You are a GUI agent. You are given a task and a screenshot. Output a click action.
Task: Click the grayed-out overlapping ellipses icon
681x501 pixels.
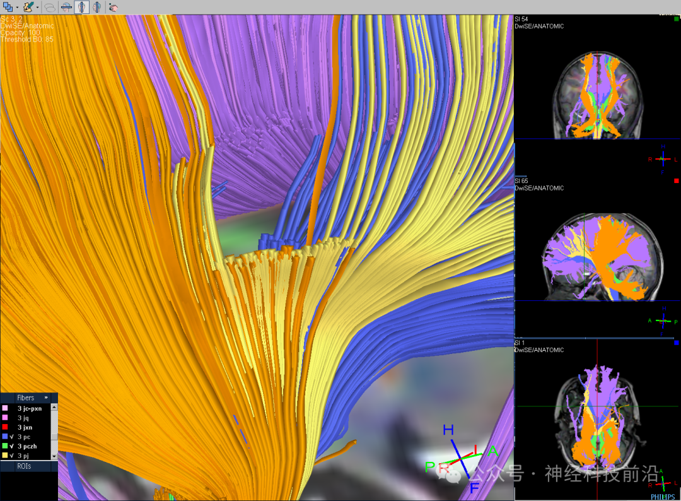click(50, 8)
